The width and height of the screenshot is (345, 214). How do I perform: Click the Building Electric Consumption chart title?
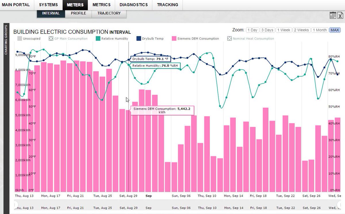pos(72,32)
